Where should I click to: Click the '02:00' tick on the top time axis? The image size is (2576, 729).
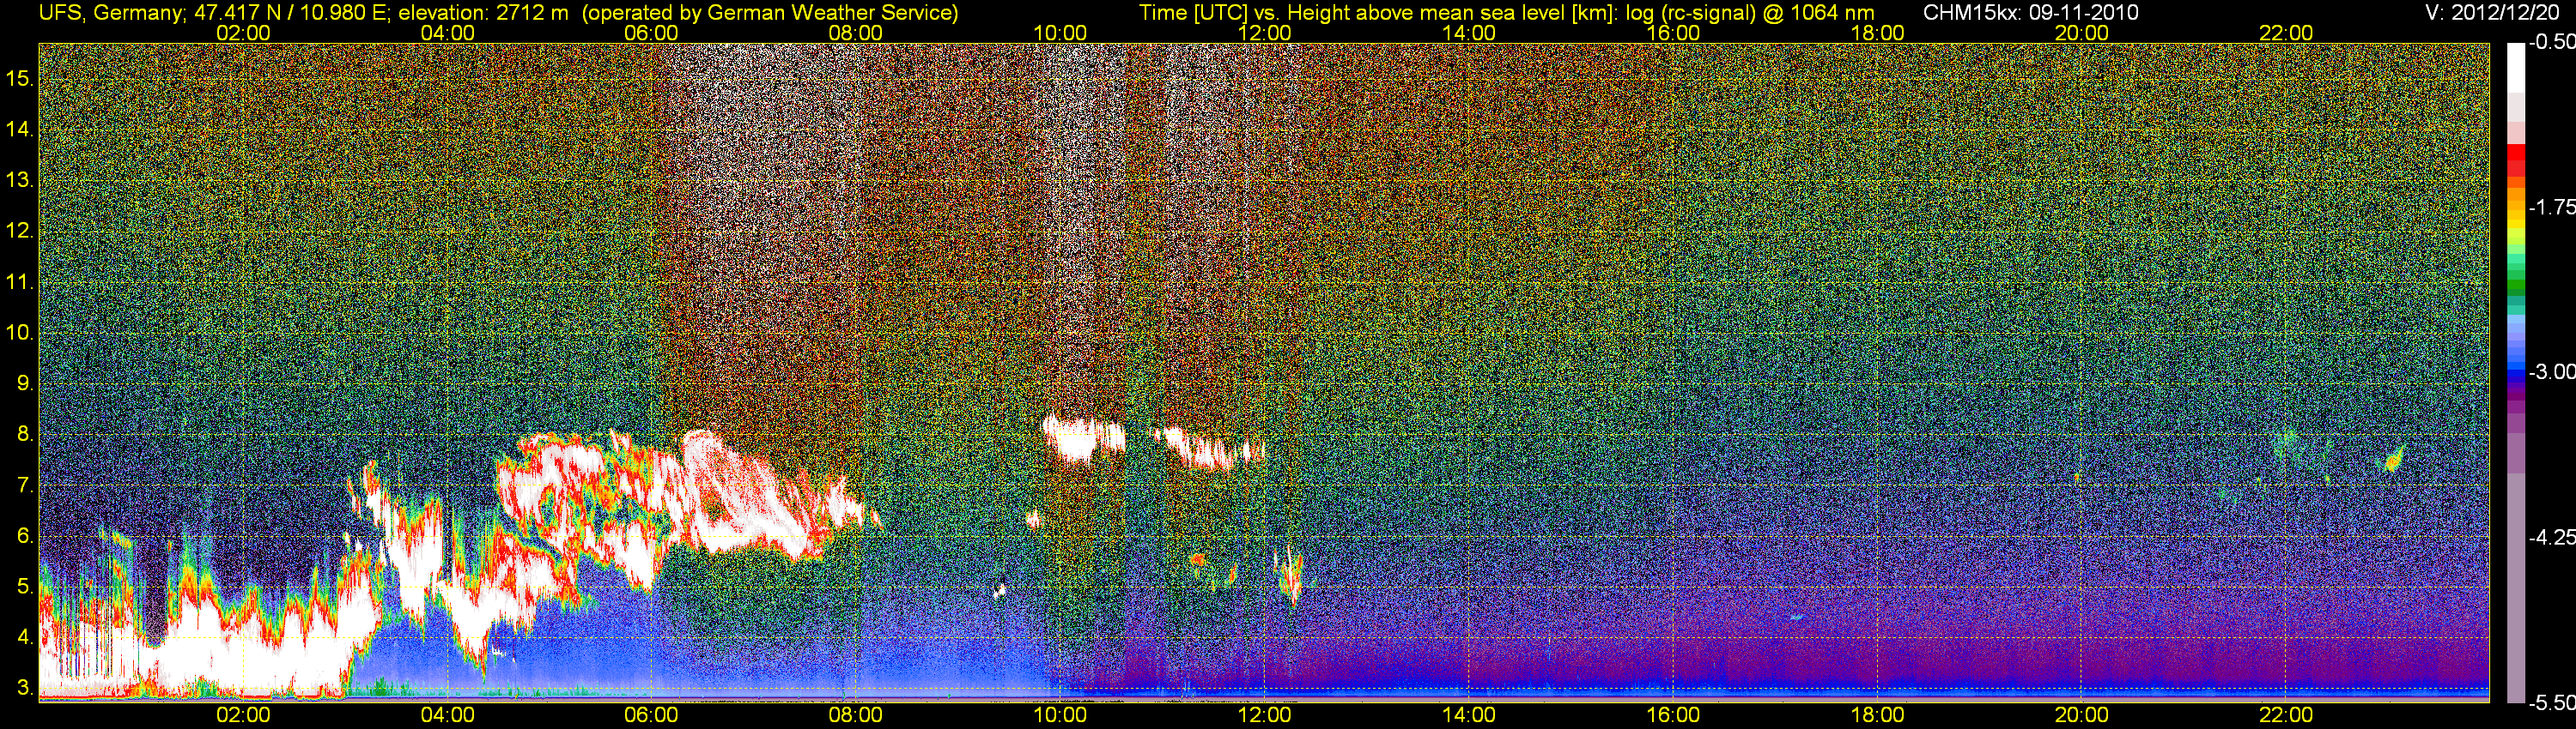(243, 33)
